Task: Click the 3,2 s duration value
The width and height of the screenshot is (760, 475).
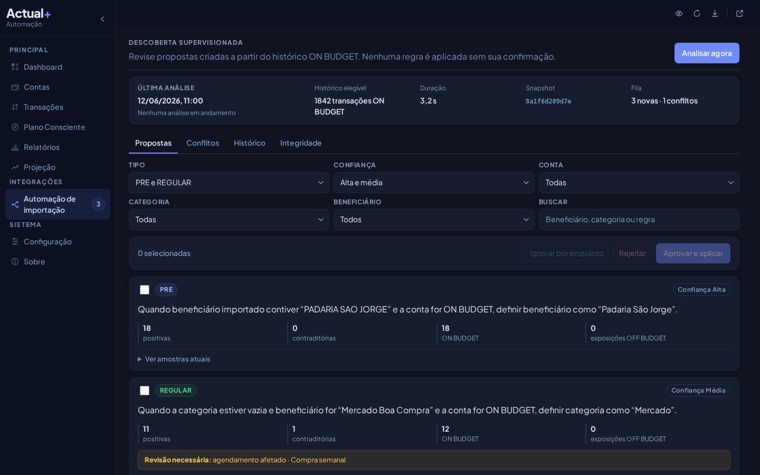Action: [x=429, y=101]
